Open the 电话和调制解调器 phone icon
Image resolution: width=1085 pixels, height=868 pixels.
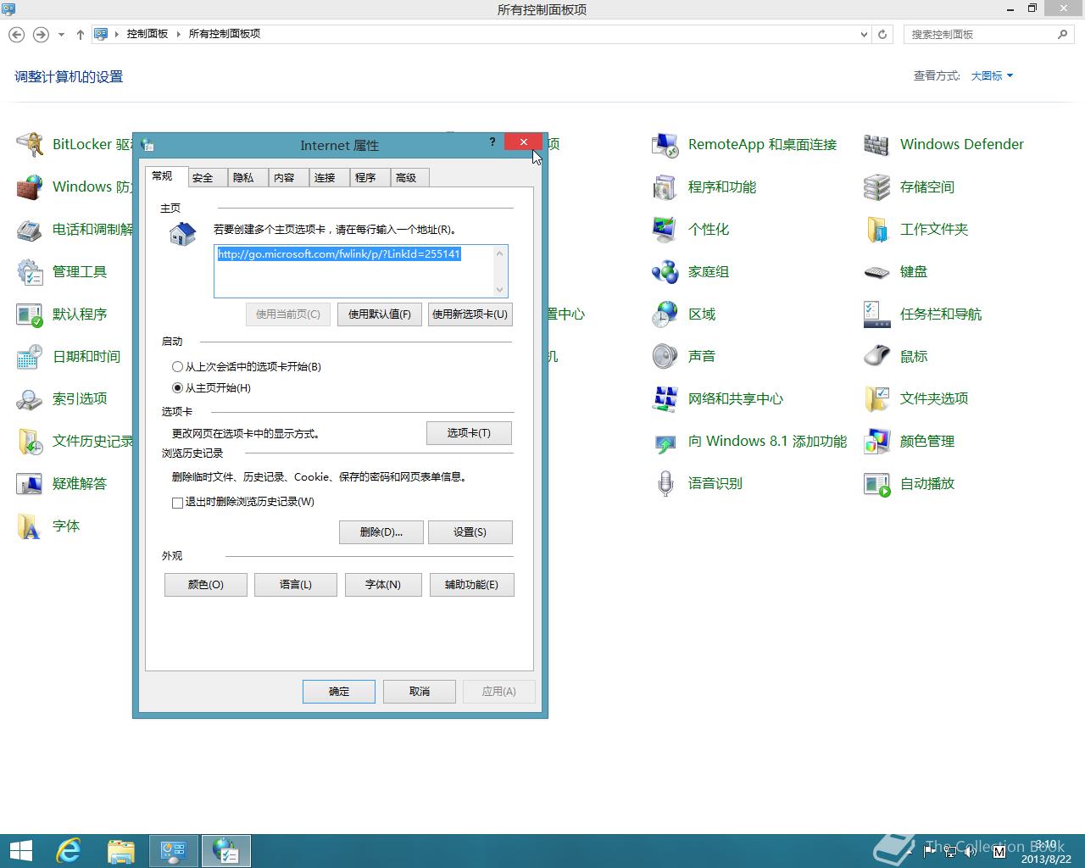[x=30, y=229]
